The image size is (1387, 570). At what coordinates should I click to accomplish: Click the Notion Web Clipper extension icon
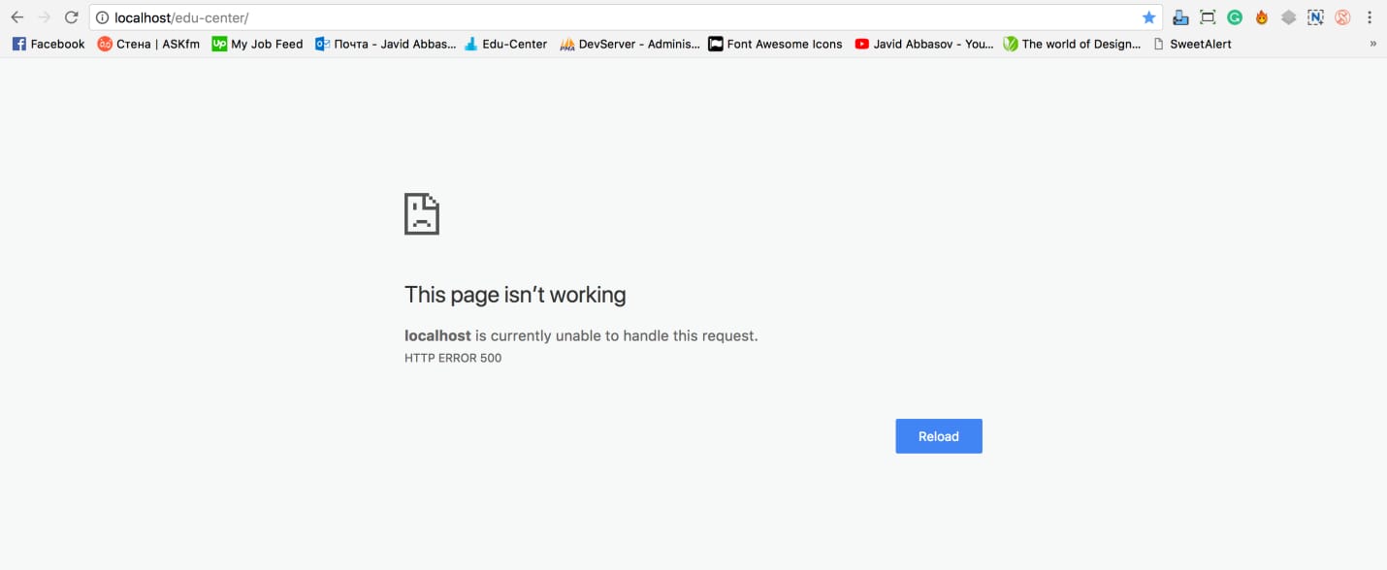[x=1315, y=16]
